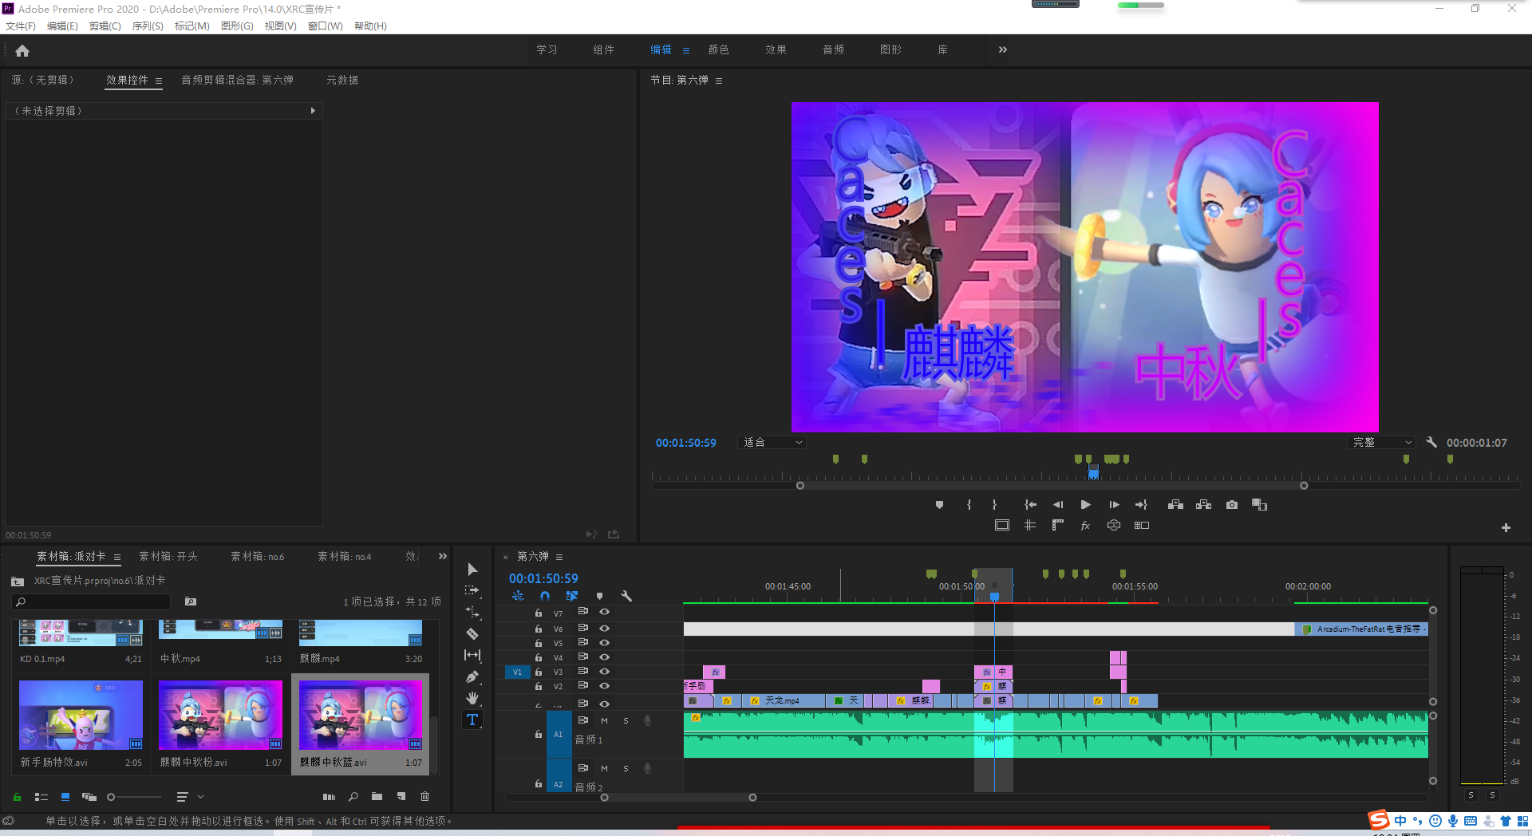
Task: Expand project panel tabs overflow chevron
Action: coord(443,556)
